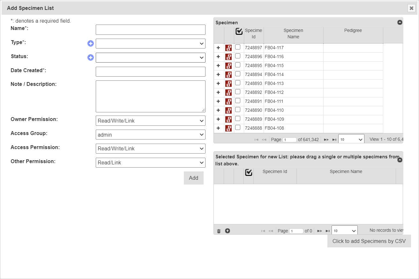Sort by the Specimen Name column header
Screen dimensions: 419x279
[x=293, y=34]
